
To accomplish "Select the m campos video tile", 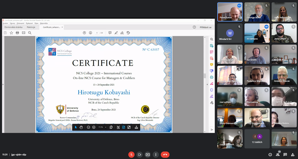I will [257, 33].
